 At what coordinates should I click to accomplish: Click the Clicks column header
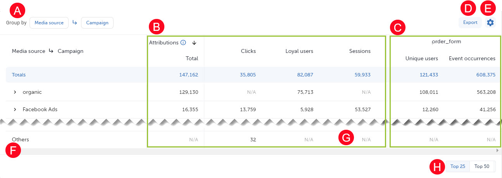pyautogui.click(x=248, y=51)
